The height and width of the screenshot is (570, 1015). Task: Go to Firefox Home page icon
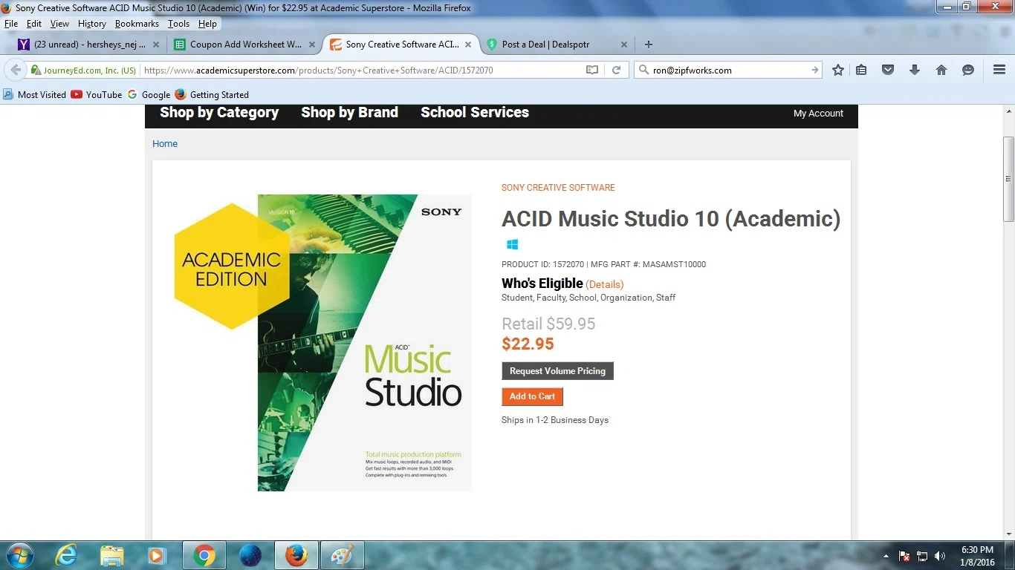tap(941, 70)
